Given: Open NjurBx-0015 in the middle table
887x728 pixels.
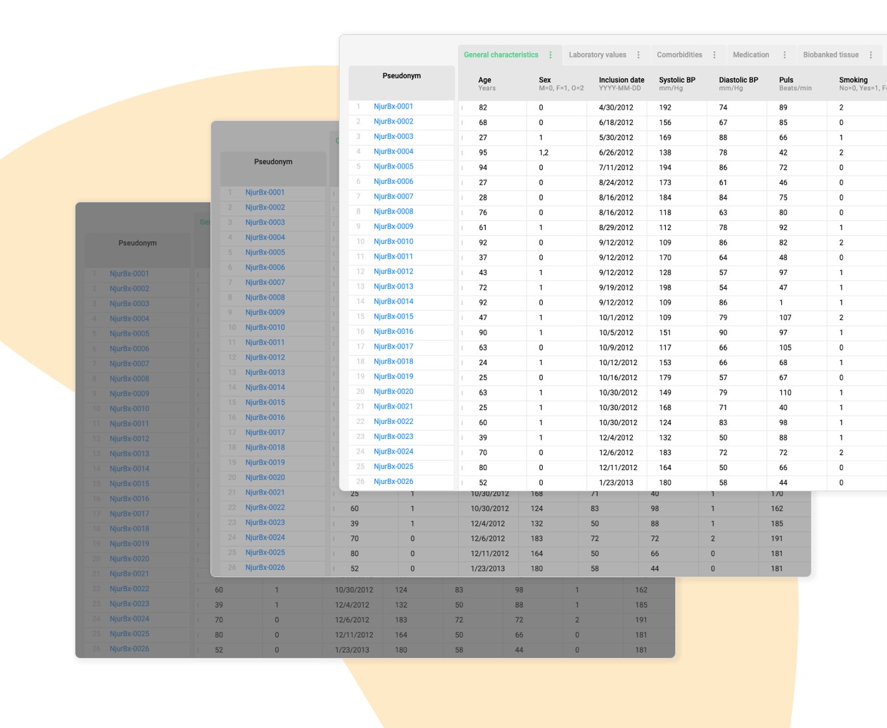Looking at the screenshot, I should click(x=265, y=402).
